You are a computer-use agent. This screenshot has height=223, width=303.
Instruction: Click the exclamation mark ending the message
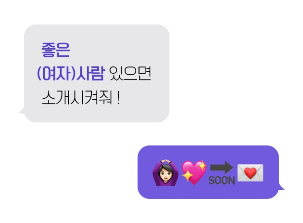(118, 98)
